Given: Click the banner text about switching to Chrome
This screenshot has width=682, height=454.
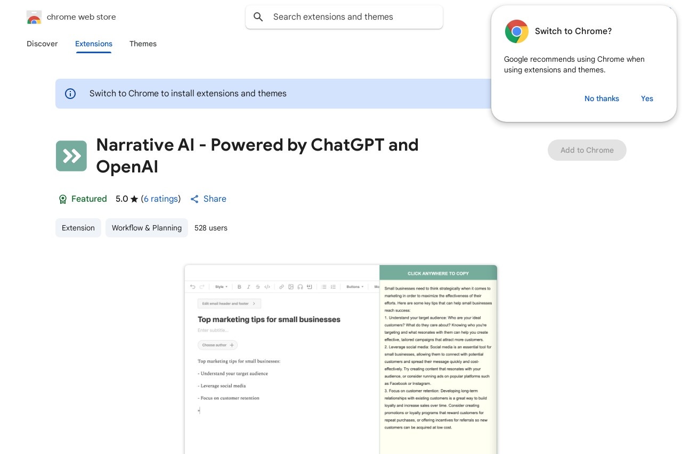Looking at the screenshot, I should click(x=188, y=94).
